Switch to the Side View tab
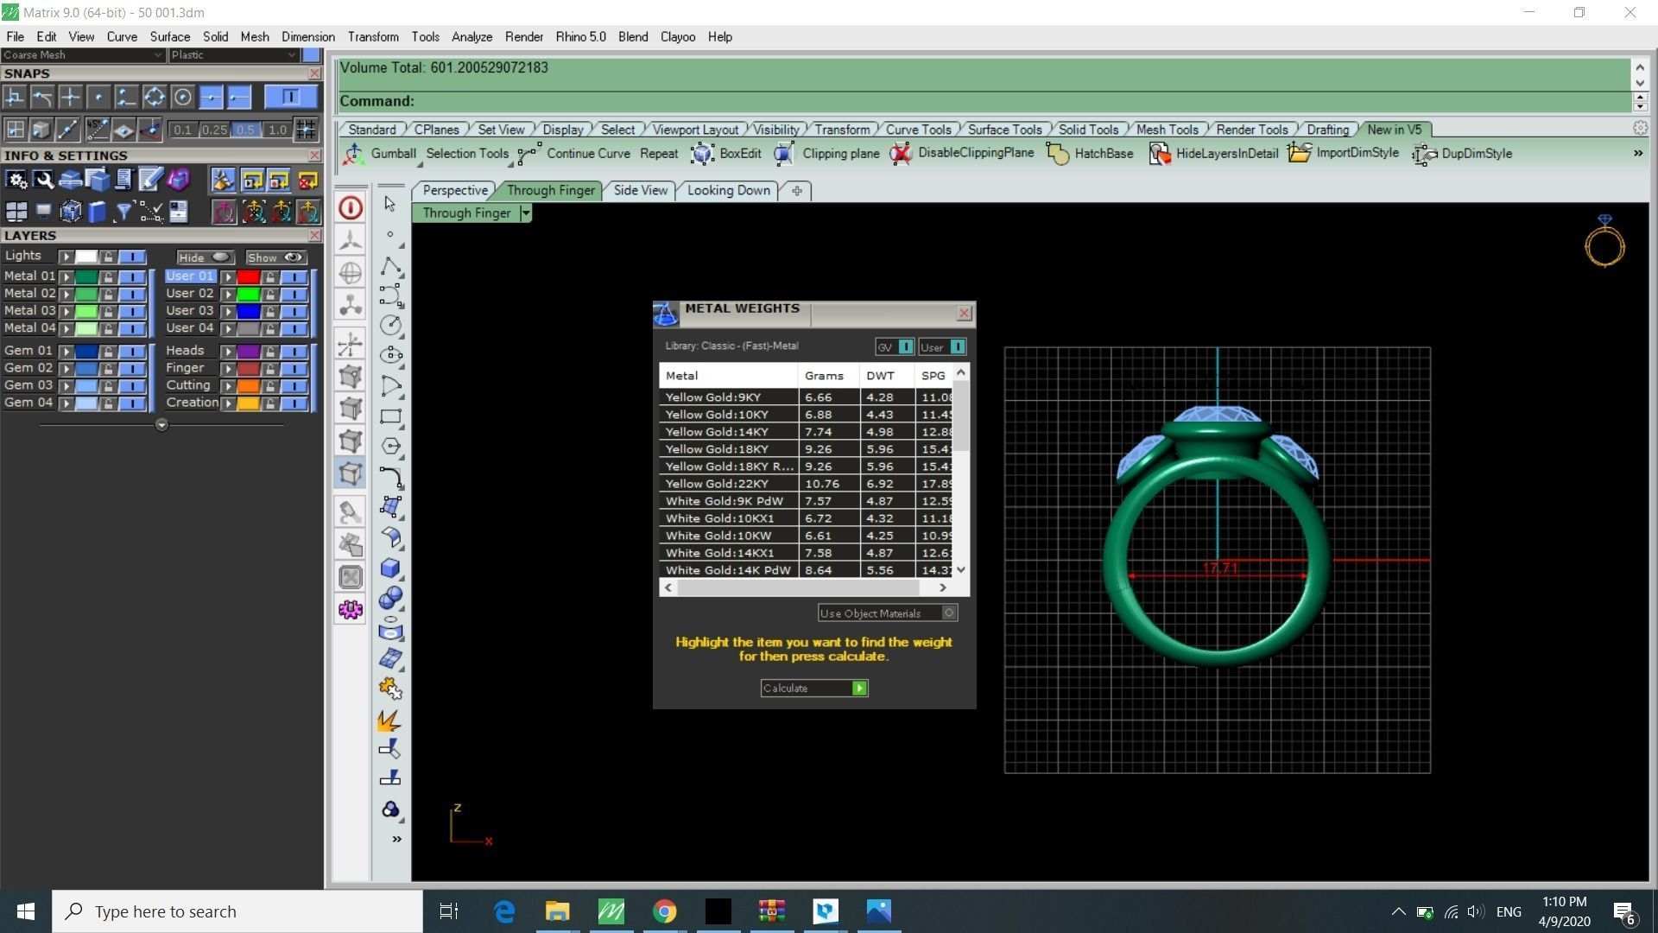Viewport: 1658px width, 933px height. pyautogui.click(x=640, y=190)
